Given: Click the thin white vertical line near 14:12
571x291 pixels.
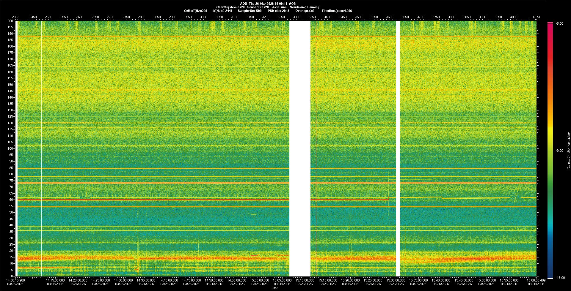Looking at the screenshot, I should [x=41, y=148].
